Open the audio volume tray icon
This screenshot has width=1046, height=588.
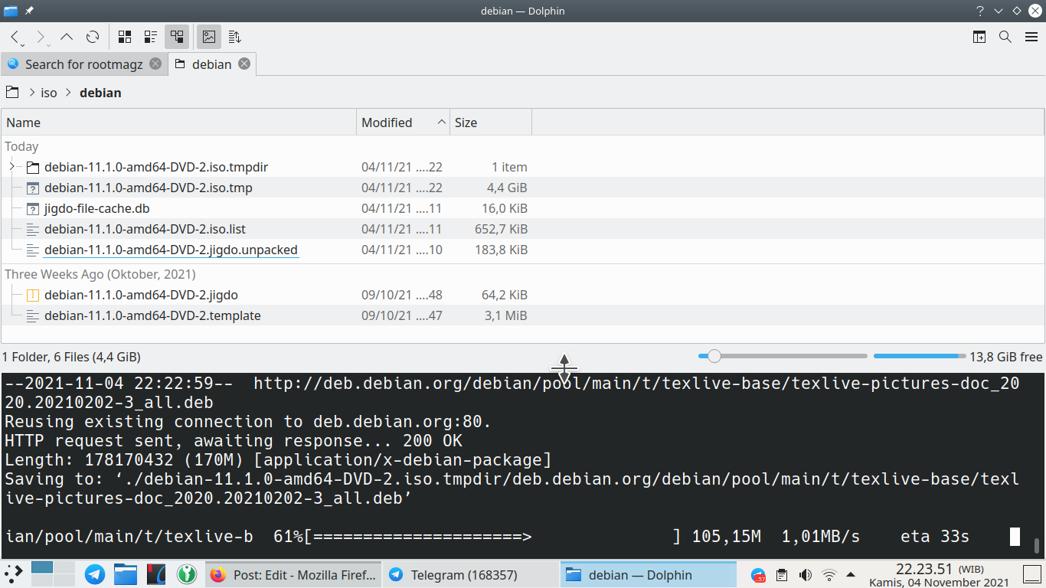pyautogui.click(x=805, y=575)
